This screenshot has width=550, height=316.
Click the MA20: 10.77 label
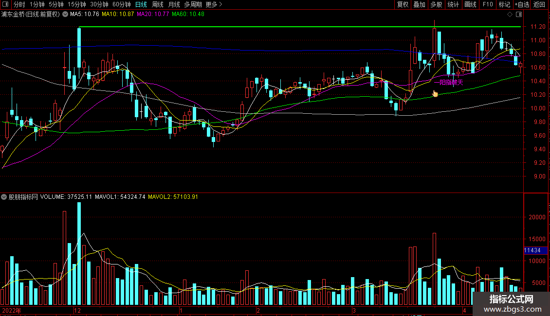[153, 15]
